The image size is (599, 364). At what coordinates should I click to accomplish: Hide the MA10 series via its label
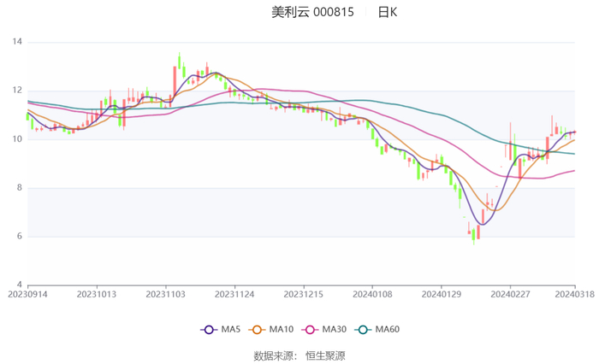tap(282, 330)
